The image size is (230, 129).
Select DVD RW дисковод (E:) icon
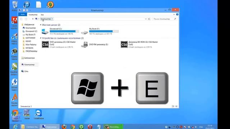click(84, 44)
